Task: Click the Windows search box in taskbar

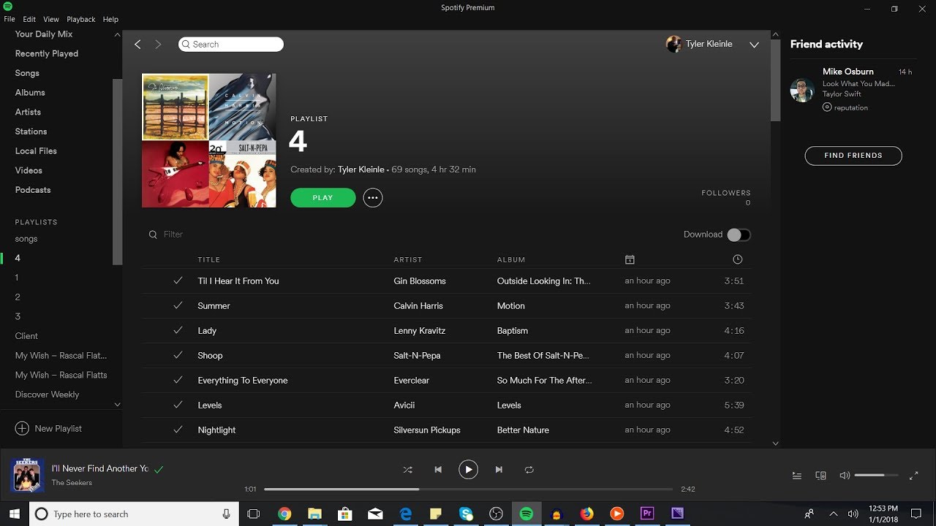Action: tap(134, 514)
